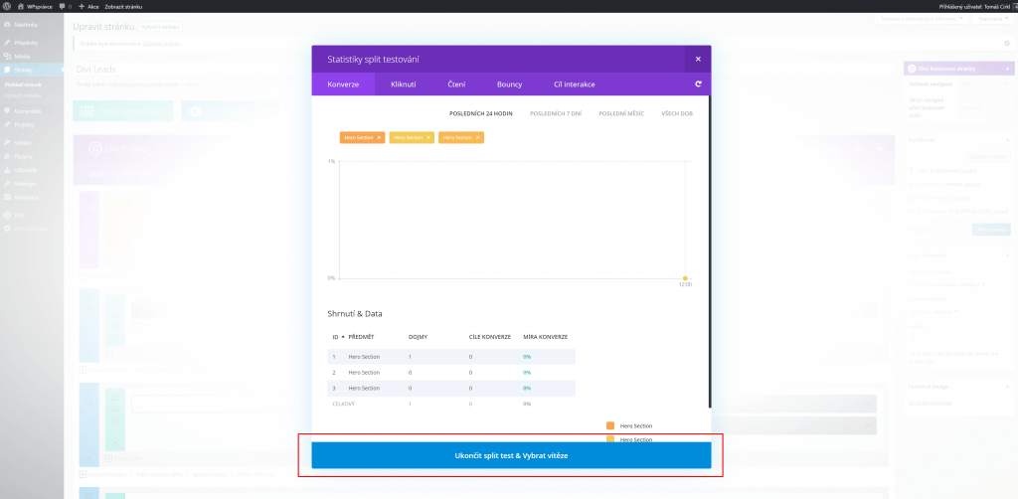Open Vzhled in the sidebar
Image resolution: width=1018 pixels, height=499 pixels.
(x=32, y=142)
